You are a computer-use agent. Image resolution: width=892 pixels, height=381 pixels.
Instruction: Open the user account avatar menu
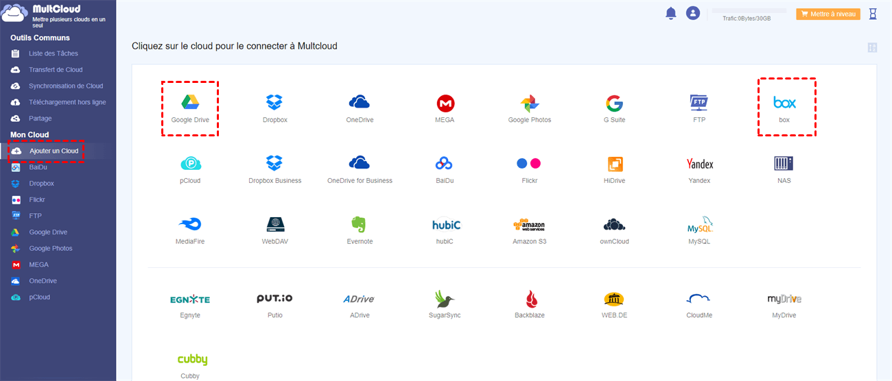point(693,13)
